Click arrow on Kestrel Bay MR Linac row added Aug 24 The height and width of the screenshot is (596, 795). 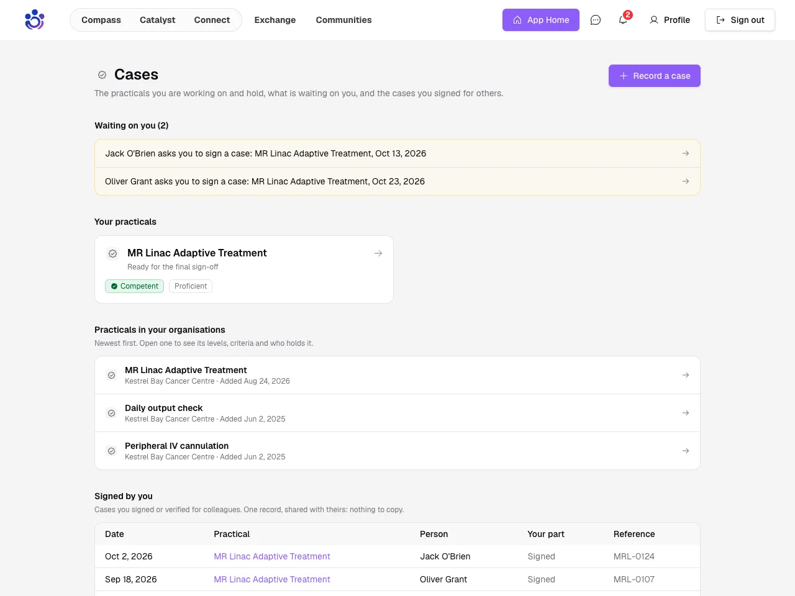click(686, 375)
